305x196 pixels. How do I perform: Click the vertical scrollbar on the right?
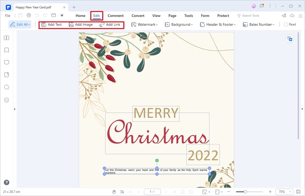(x=298, y=86)
